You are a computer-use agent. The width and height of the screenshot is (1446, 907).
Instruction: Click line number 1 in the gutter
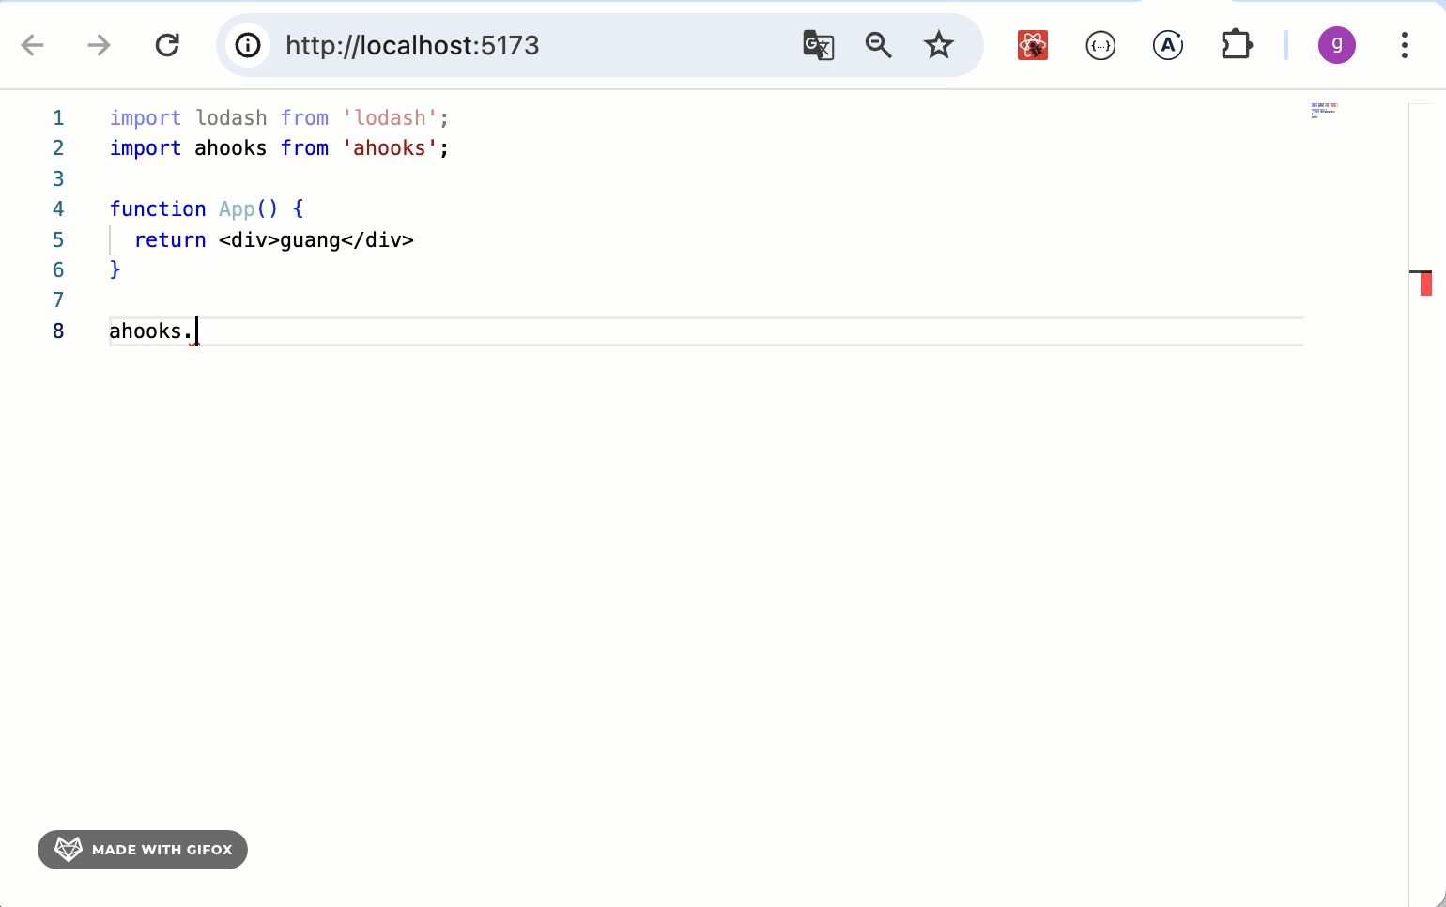coord(58,118)
